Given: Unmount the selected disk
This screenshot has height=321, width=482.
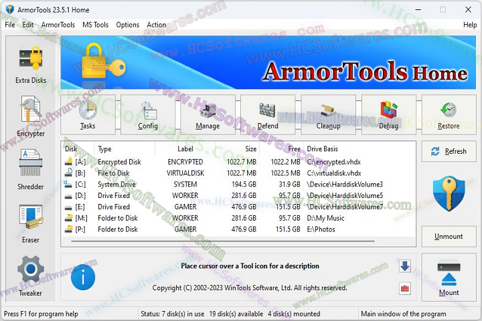Looking at the screenshot, I should (x=449, y=236).
